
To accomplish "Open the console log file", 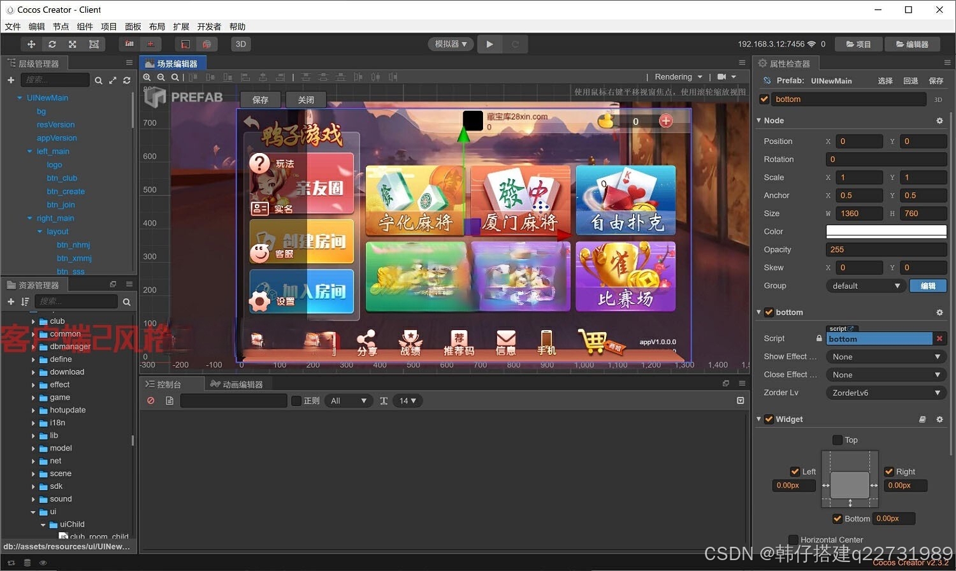I will [x=170, y=401].
